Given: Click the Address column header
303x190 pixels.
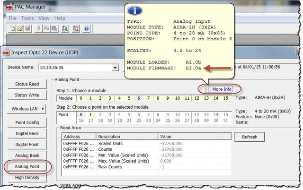Looking at the screenshot, I should 79,137.
